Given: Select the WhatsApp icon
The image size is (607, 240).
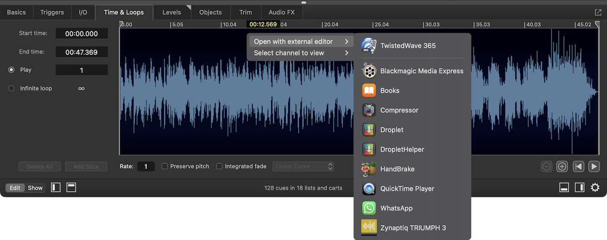Looking at the screenshot, I should [370, 209].
